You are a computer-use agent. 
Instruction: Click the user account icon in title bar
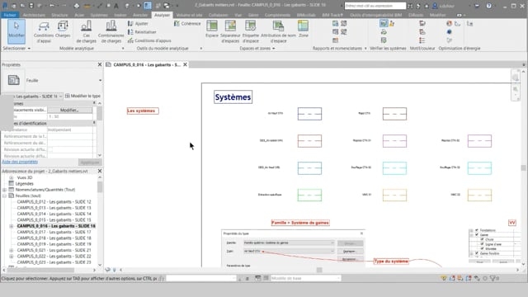435,6
